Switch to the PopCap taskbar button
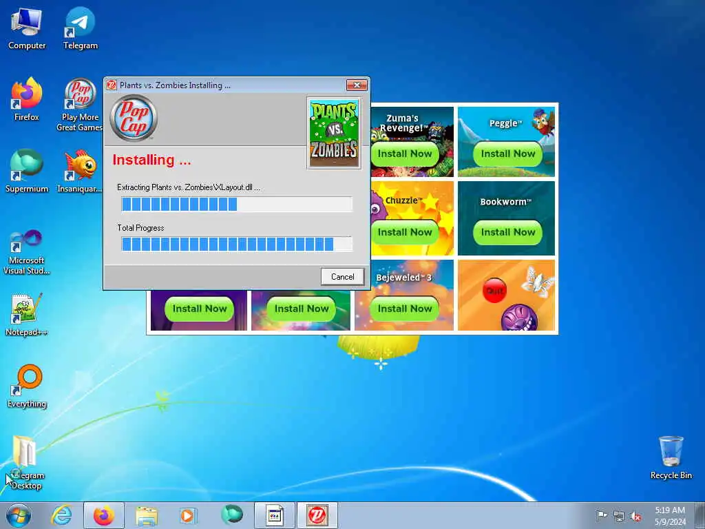 click(x=317, y=515)
